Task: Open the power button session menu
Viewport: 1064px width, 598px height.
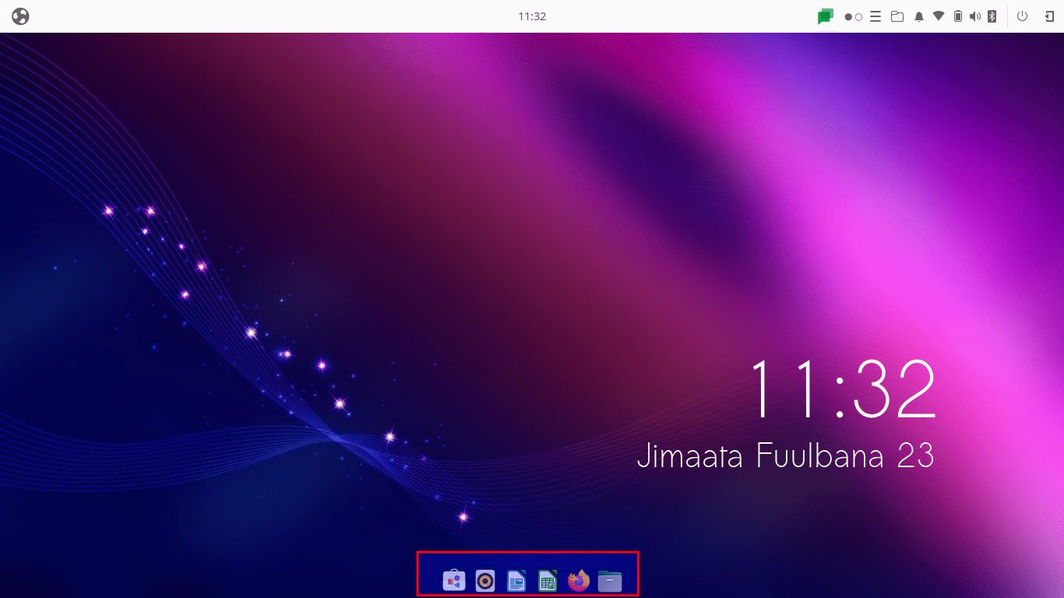Action: click(1023, 16)
